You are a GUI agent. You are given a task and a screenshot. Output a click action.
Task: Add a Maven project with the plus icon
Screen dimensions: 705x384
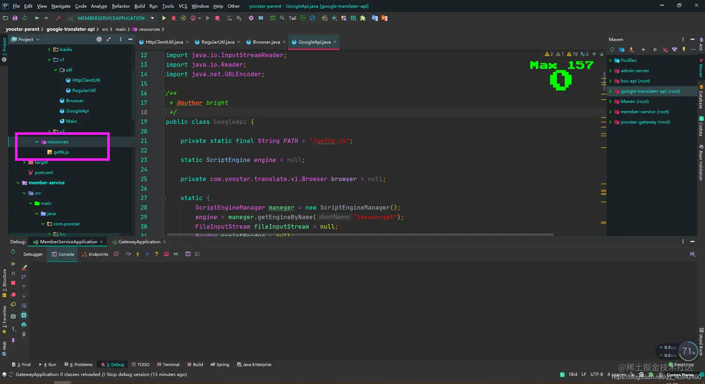click(643, 50)
